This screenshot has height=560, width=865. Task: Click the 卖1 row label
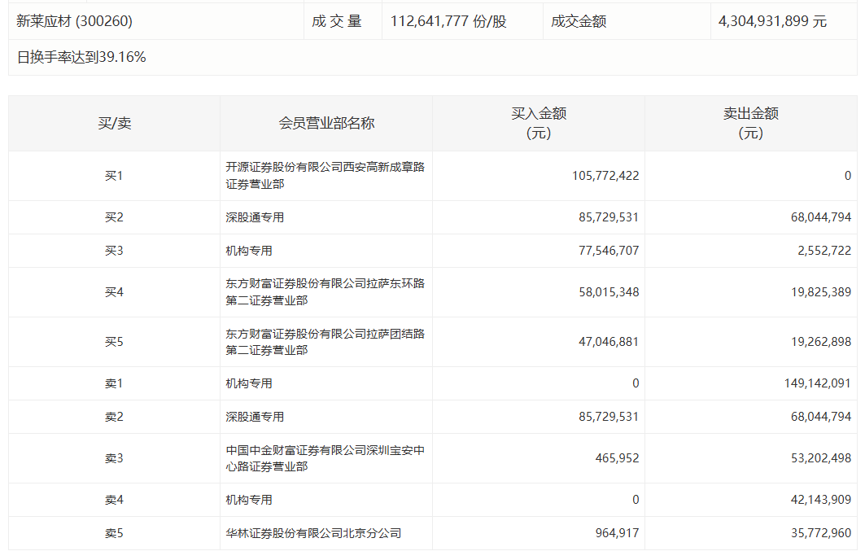click(x=114, y=383)
